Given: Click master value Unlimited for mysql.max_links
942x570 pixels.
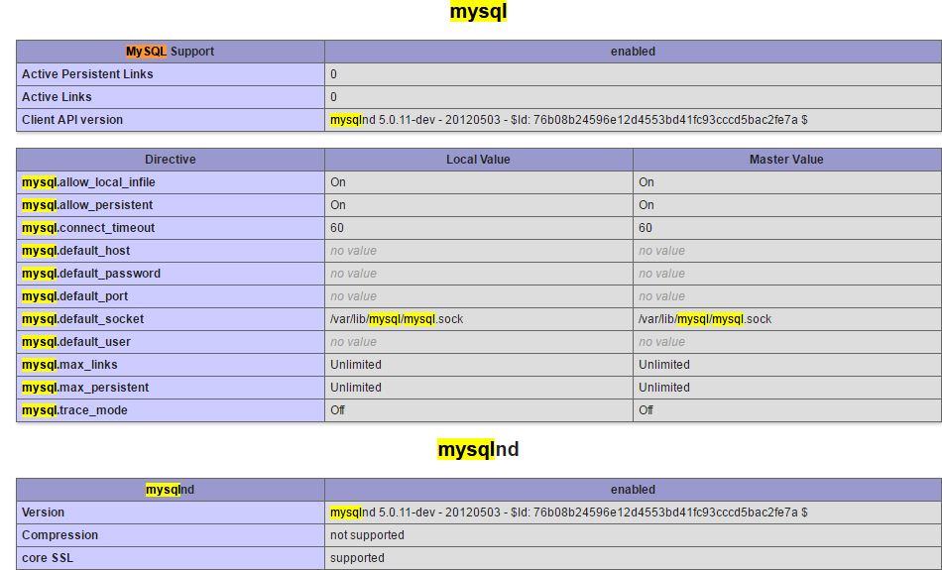Looking at the screenshot, I should [x=663, y=365].
